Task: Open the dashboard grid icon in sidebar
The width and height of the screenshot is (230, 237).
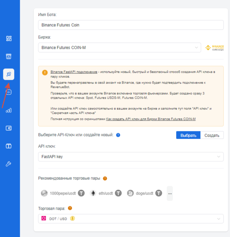Action: pos(9,38)
